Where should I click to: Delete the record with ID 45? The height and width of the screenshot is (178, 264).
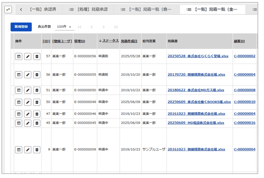(37, 123)
